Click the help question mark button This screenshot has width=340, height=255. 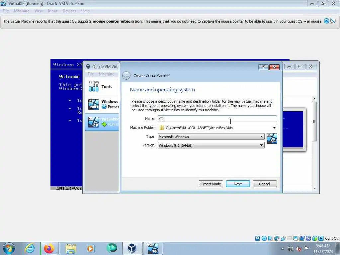coord(263,67)
